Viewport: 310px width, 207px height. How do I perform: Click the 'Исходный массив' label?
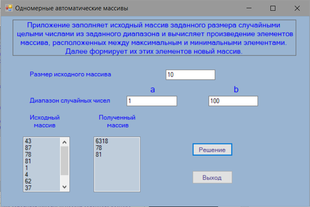coord(45,121)
